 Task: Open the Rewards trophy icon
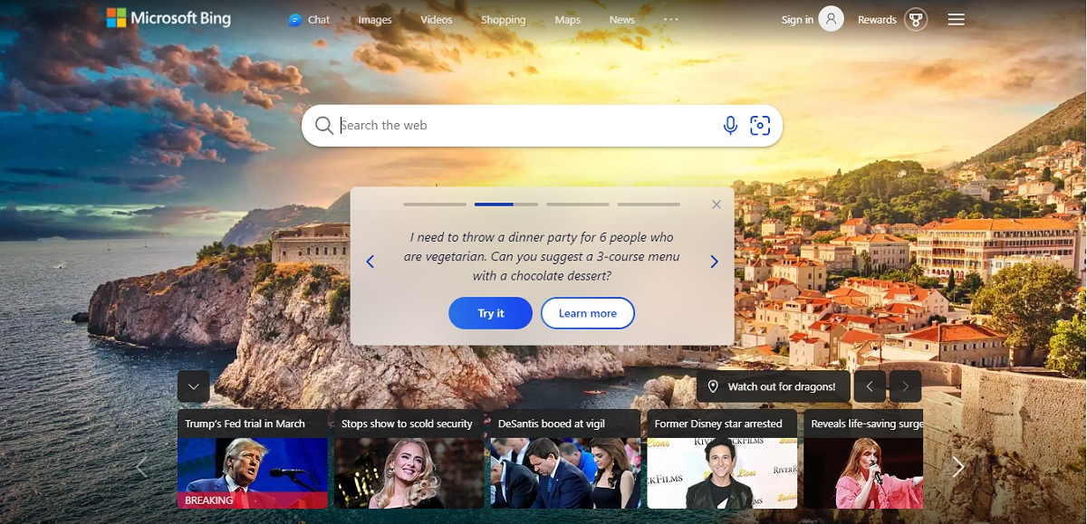click(x=917, y=19)
